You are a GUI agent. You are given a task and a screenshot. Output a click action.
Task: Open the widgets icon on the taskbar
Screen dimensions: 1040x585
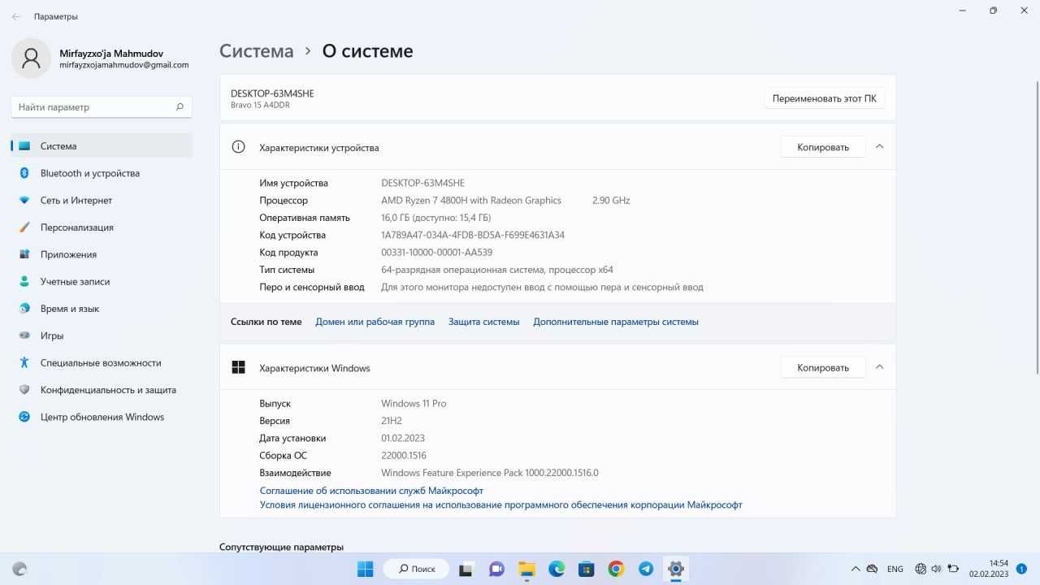point(20,569)
